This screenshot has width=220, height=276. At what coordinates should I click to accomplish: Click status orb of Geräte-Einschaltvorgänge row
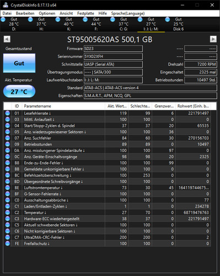(8, 157)
